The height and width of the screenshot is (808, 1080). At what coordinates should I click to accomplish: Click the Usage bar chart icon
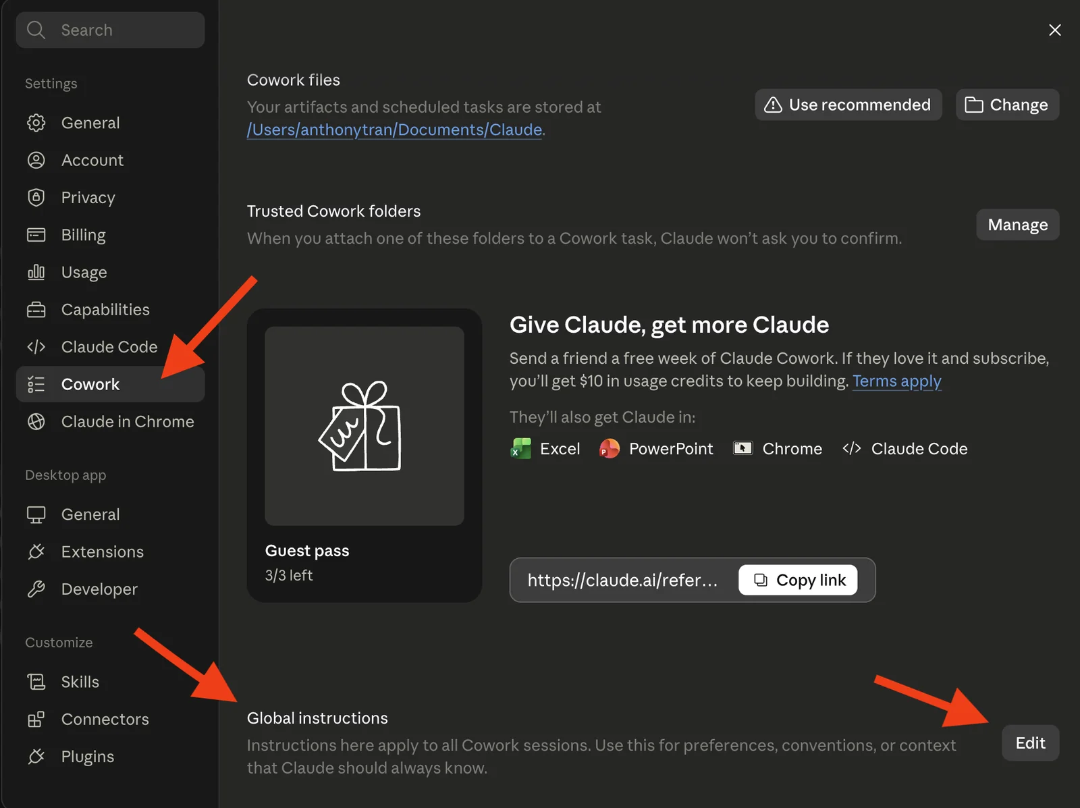[x=36, y=272]
